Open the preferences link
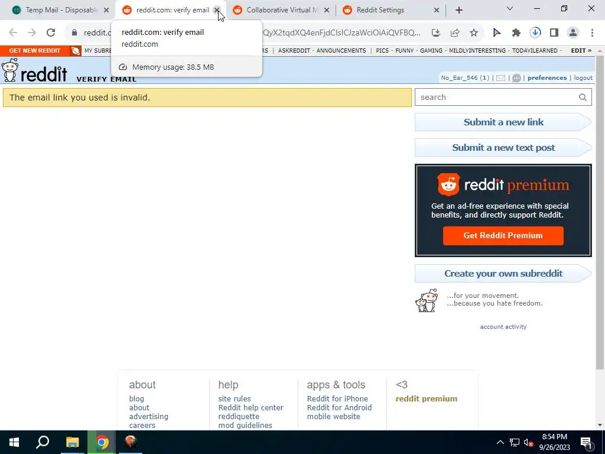The image size is (605, 454). click(x=547, y=77)
